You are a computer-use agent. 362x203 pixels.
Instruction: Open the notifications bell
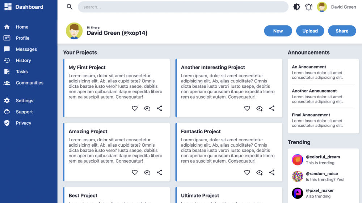click(309, 7)
